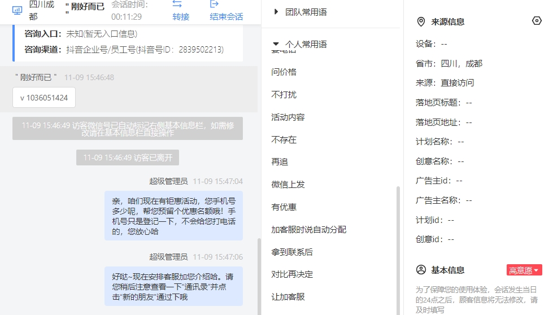
Task: Select the 再追 quick phrase
Action: tap(280, 161)
